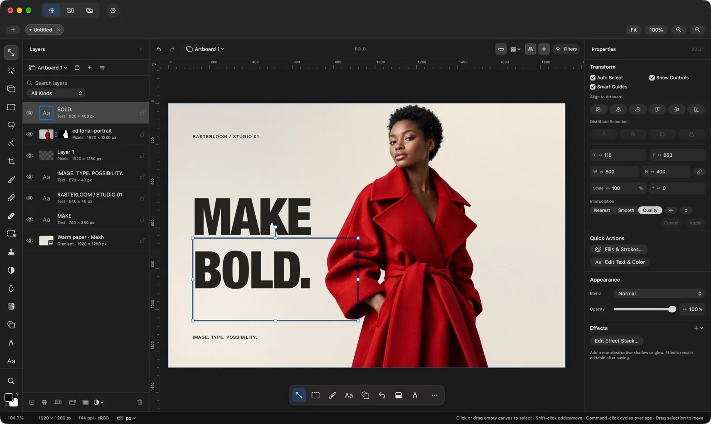Screen dimensions: 711x424
Task: Disable the Show Controls checkbox
Action: (x=652, y=78)
